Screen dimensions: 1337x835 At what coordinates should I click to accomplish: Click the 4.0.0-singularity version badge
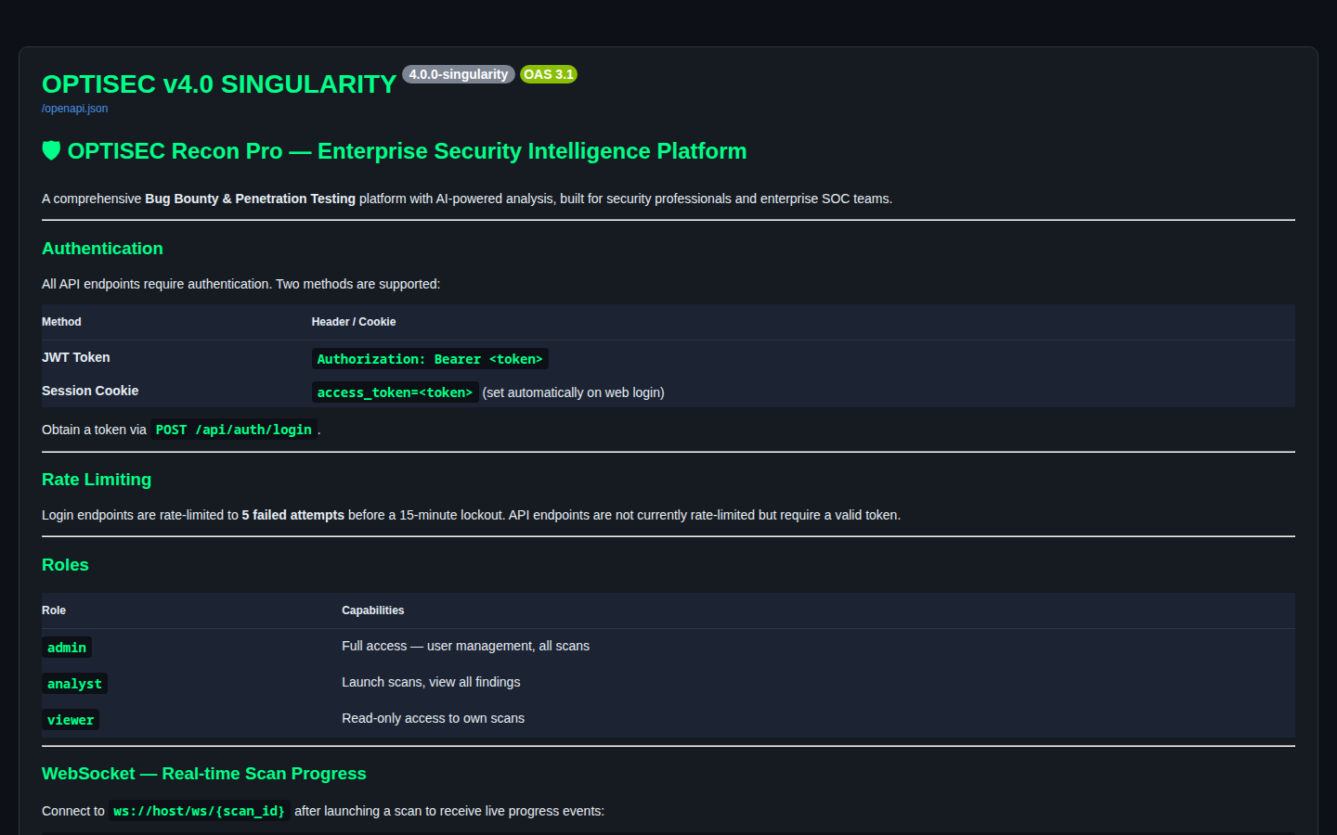(x=459, y=74)
